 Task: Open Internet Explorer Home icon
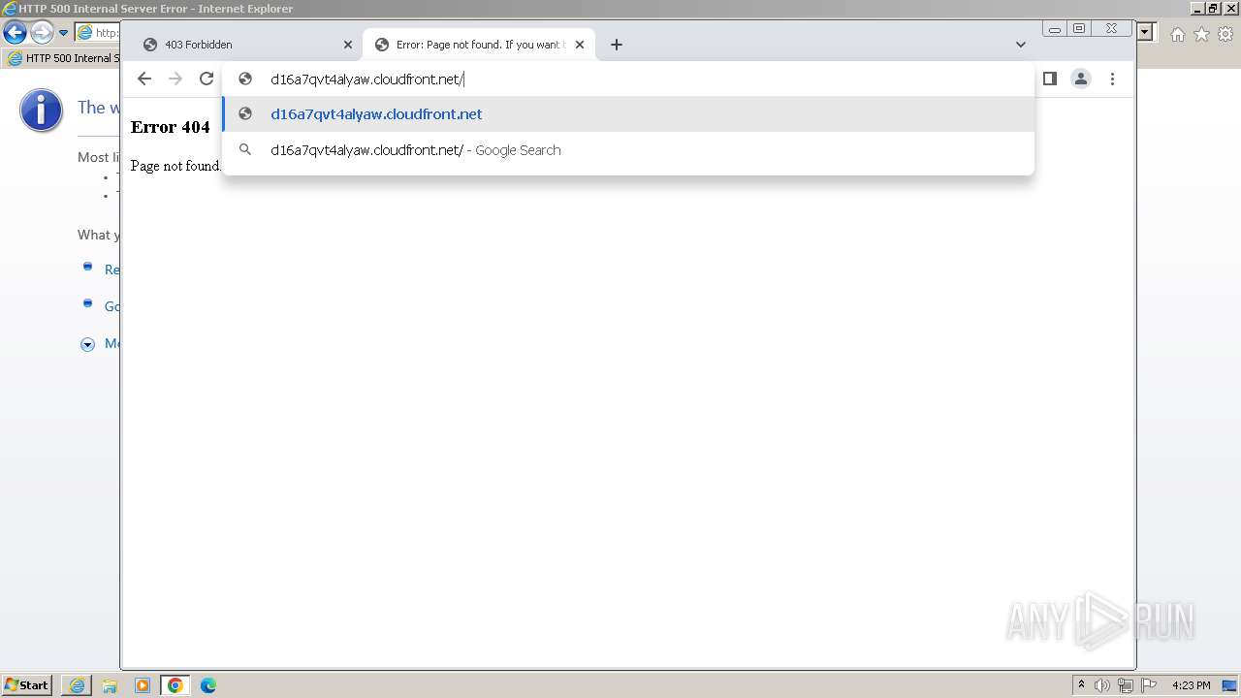tap(1177, 34)
